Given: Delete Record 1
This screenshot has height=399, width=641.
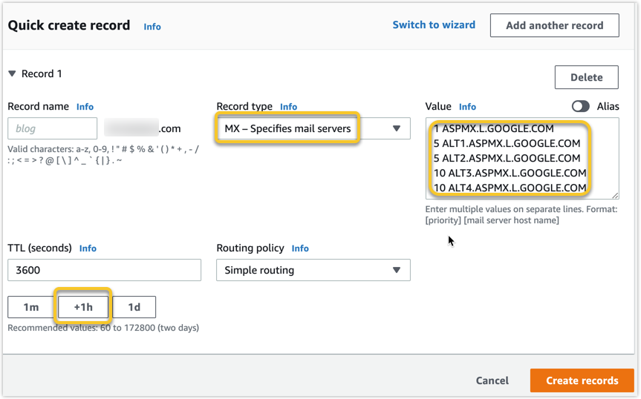Looking at the screenshot, I should pyautogui.click(x=587, y=77).
